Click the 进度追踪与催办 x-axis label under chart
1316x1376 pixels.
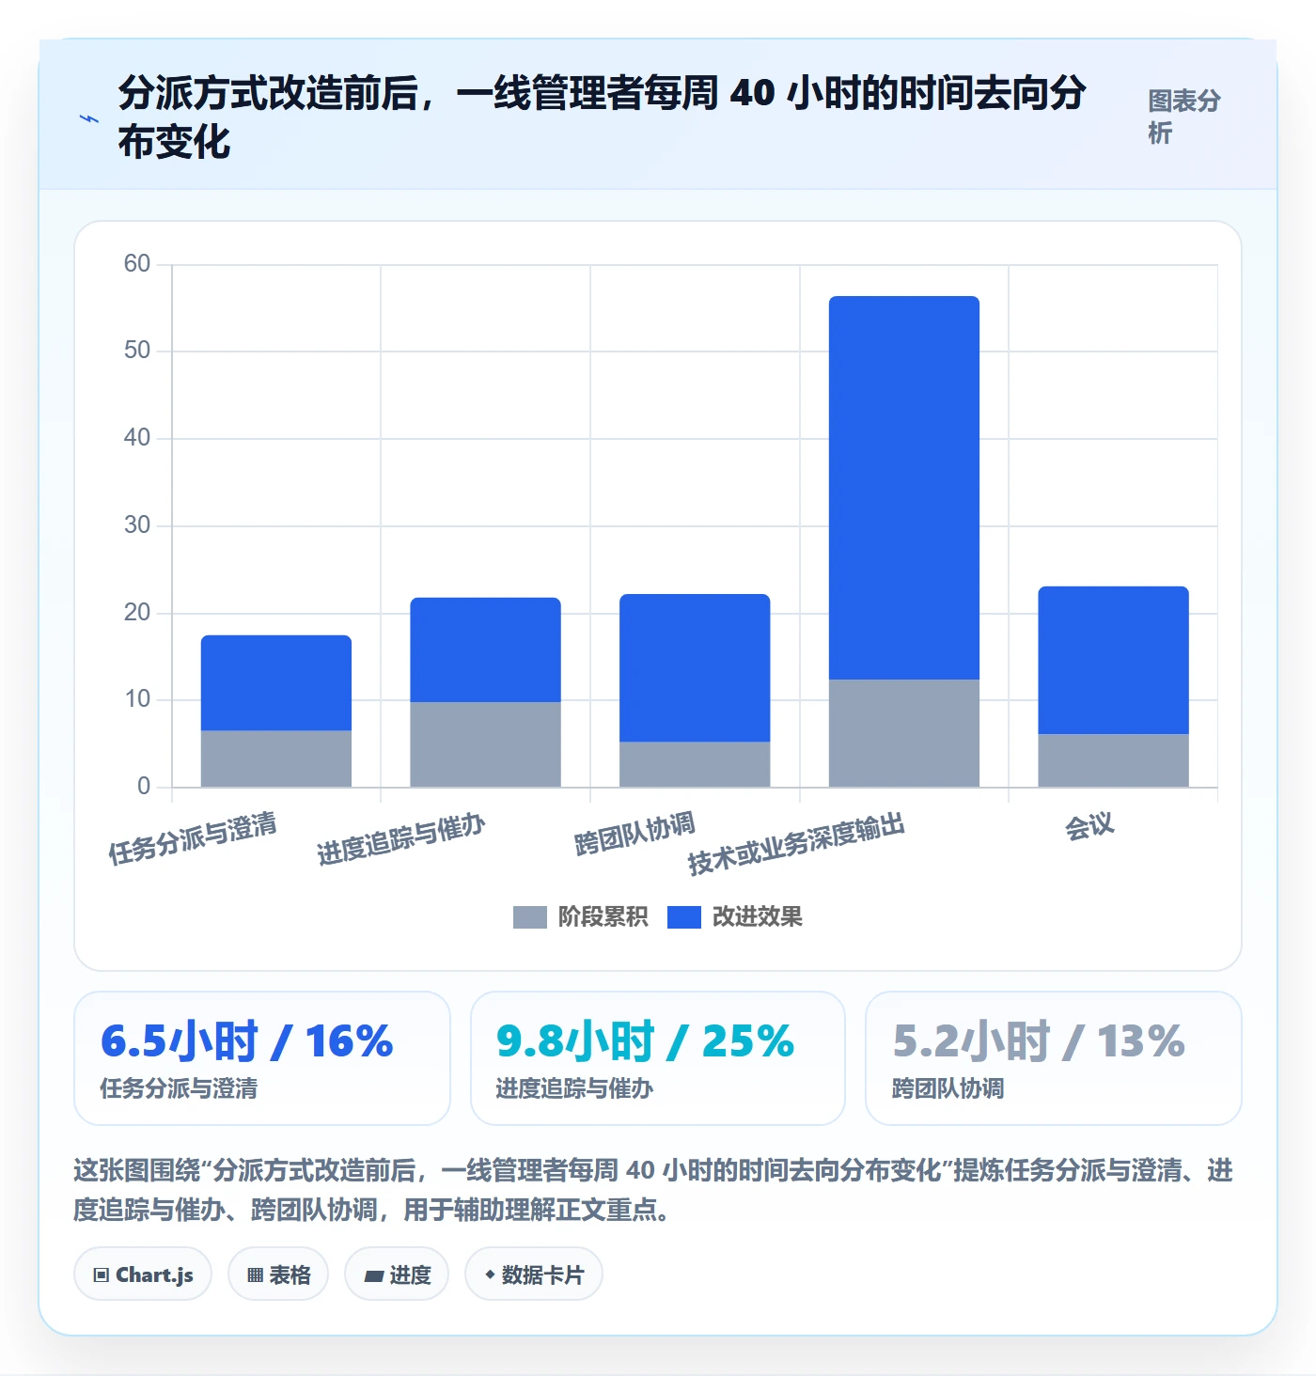[401, 839]
